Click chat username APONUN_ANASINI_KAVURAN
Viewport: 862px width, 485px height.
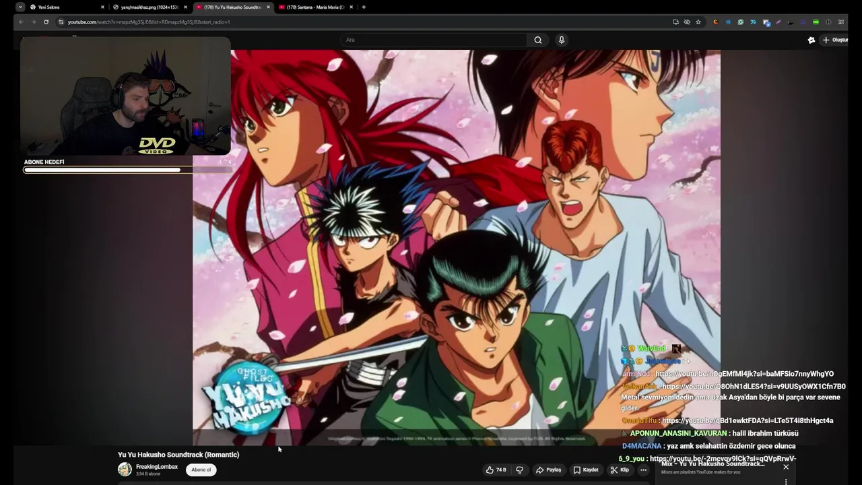(x=678, y=433)
